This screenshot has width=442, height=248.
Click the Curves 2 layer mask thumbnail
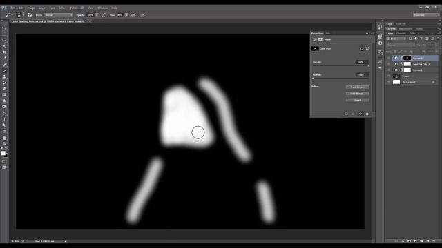pyautogui.click(x=407, y=58)
